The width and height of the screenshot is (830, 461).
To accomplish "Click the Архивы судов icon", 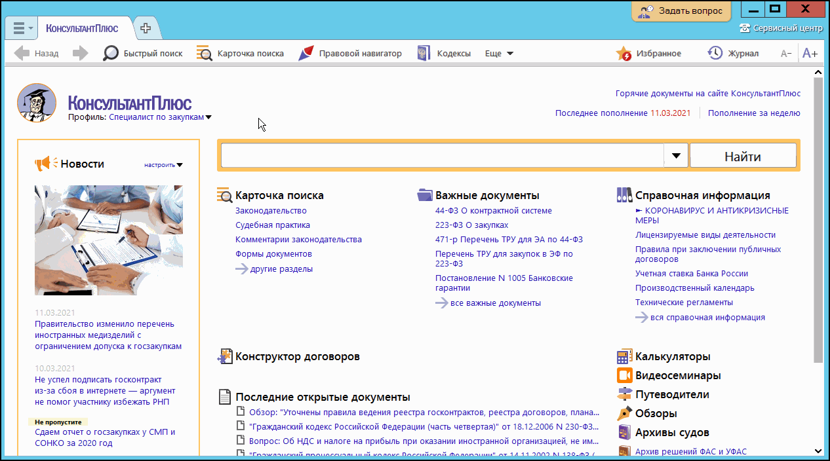I will pos(624,433).
